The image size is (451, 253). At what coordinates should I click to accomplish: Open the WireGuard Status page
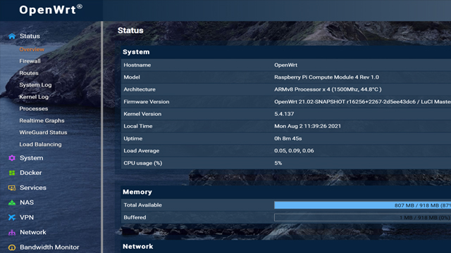click(x=43, y=133)
